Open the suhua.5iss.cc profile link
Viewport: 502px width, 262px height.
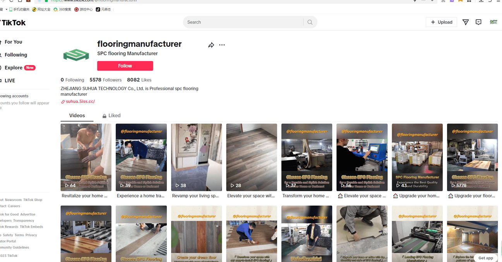(x=80, y=102)
